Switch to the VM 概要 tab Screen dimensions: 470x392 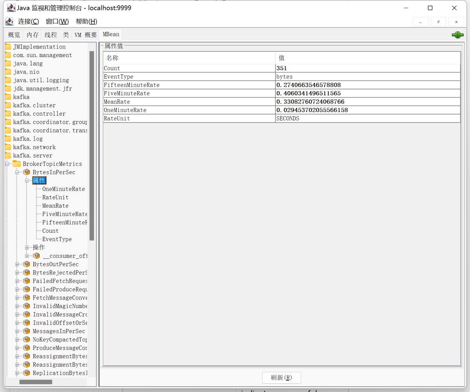pyautogui.click(x=86, y=35)
